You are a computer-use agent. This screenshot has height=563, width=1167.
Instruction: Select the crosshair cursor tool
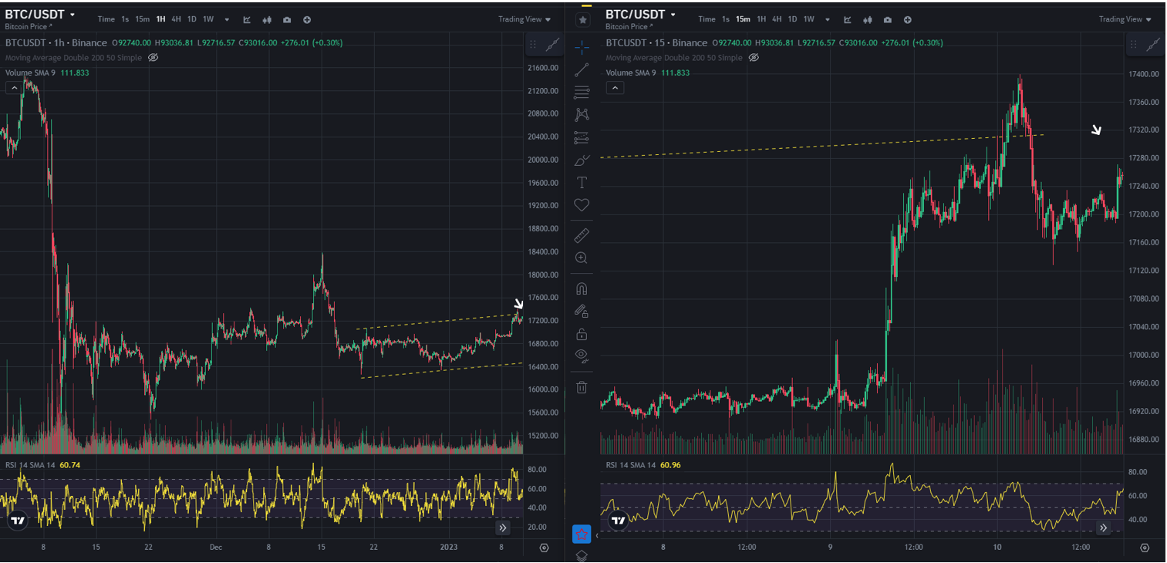[x=582, y=48]
